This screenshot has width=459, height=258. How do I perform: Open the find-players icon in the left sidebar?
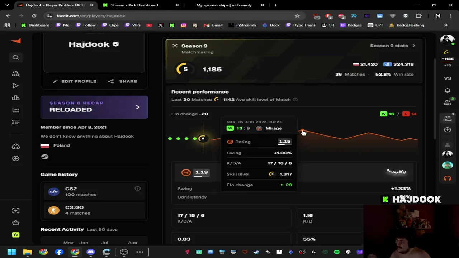click(16, 73)
